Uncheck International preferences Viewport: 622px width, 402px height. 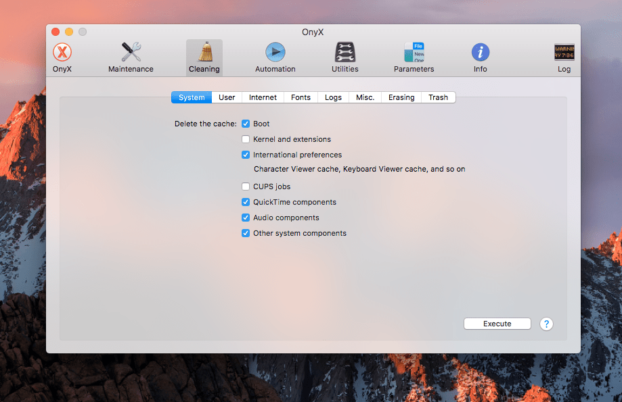tap(246, 155)
